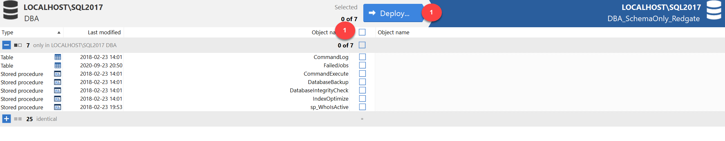Tick the checkbox for CommandLog table
Screen dimensions: 725x141
click(x=362, y=57)
